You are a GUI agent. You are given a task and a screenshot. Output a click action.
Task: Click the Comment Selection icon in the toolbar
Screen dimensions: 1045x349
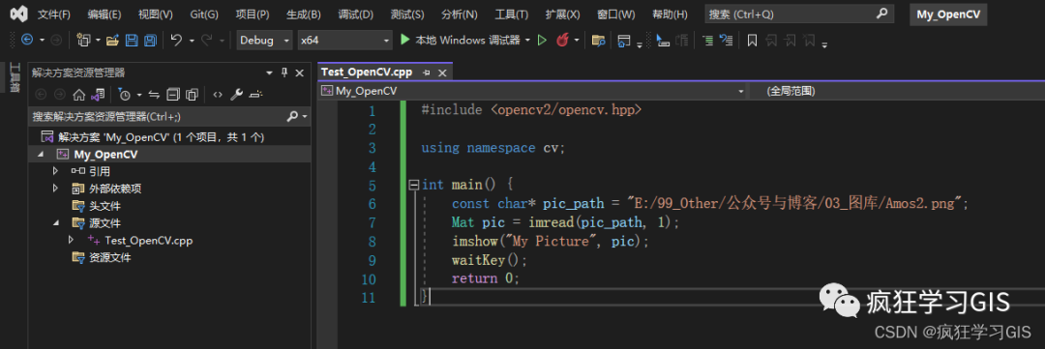point(707,41)
